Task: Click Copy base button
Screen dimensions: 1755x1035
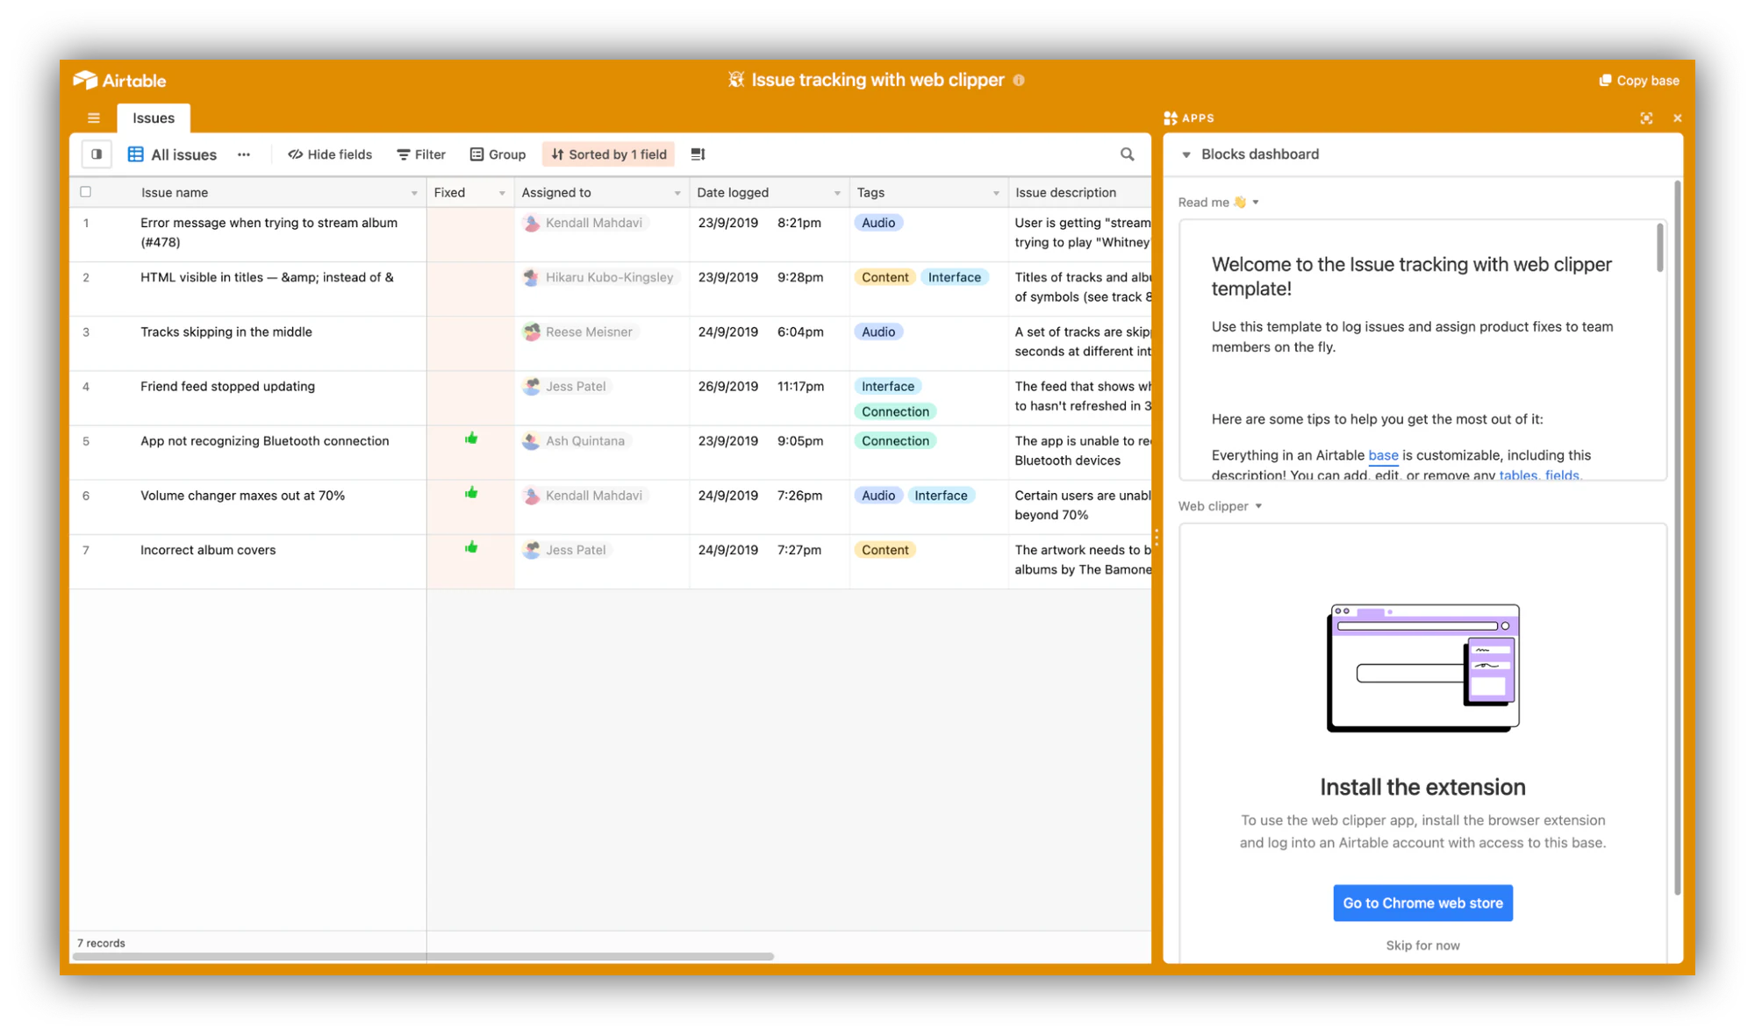Action: point(1639,80)
